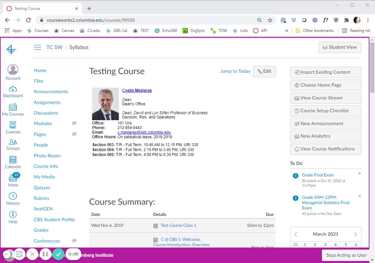
Task: Click Jump to Today link
Action: point(235,71)
